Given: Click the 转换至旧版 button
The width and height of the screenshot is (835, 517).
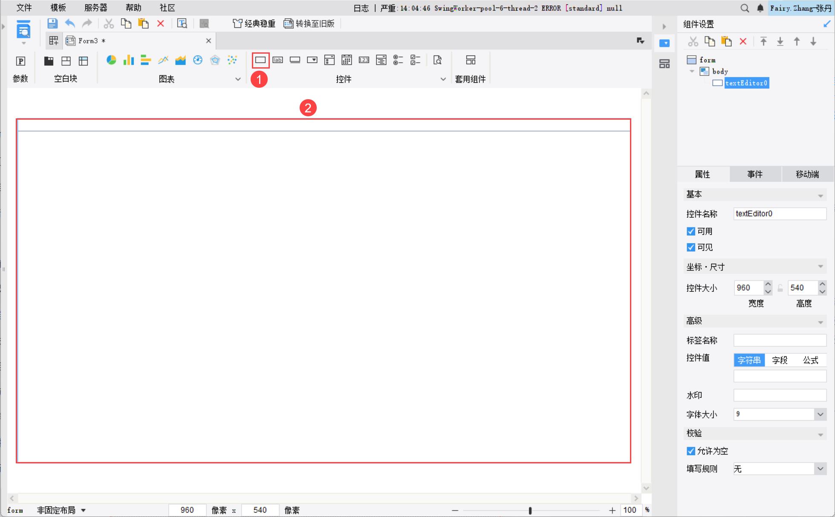Looking at the screenshot, I should tap(309, 23).
